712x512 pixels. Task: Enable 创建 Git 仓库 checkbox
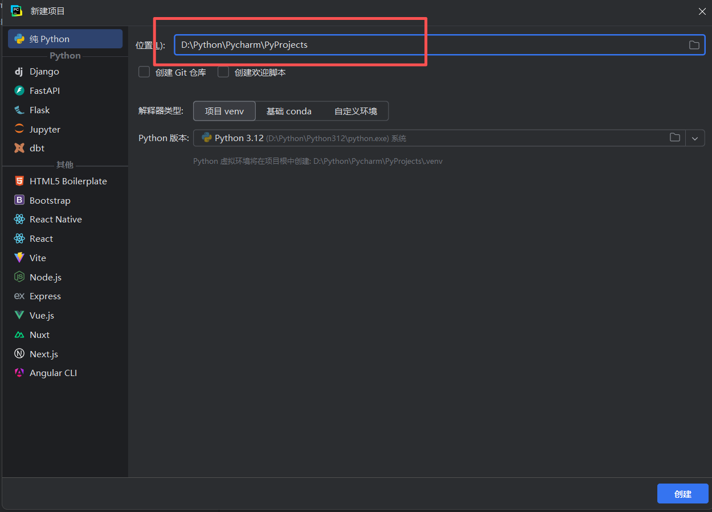(144, 72)
